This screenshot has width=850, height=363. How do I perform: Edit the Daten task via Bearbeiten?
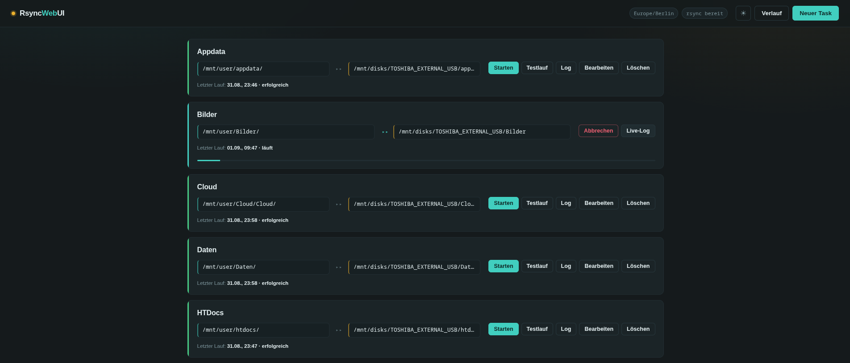pos(599,266)
